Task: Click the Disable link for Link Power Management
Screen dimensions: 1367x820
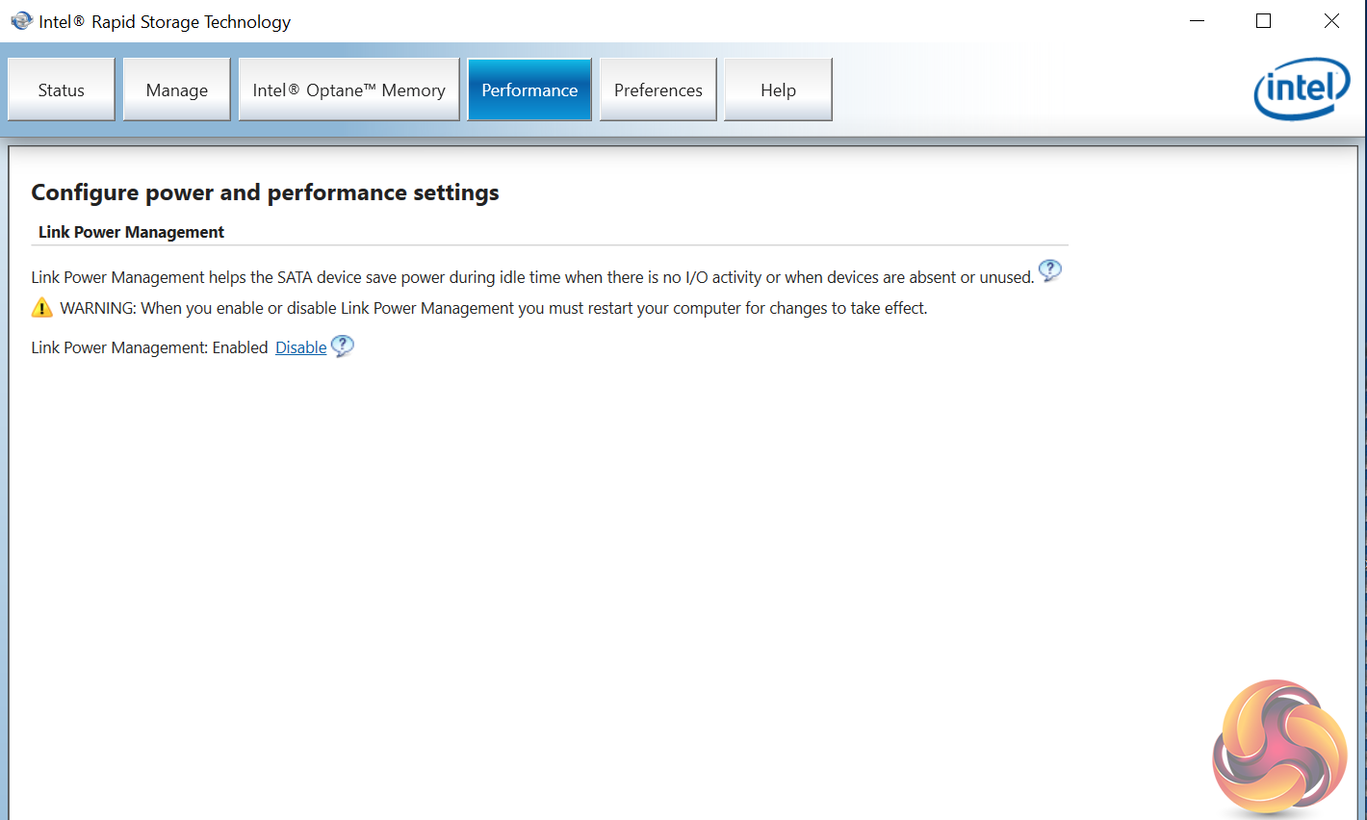Action: (x=301, y=347)
